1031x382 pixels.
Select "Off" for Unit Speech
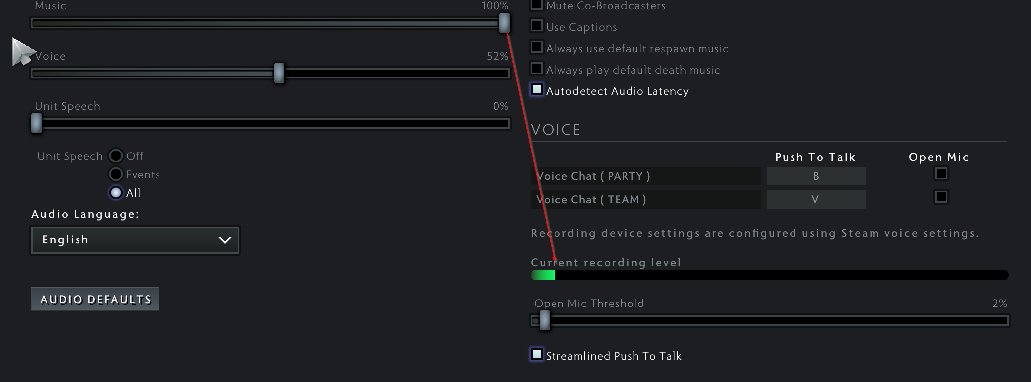(x=116, y=155)
